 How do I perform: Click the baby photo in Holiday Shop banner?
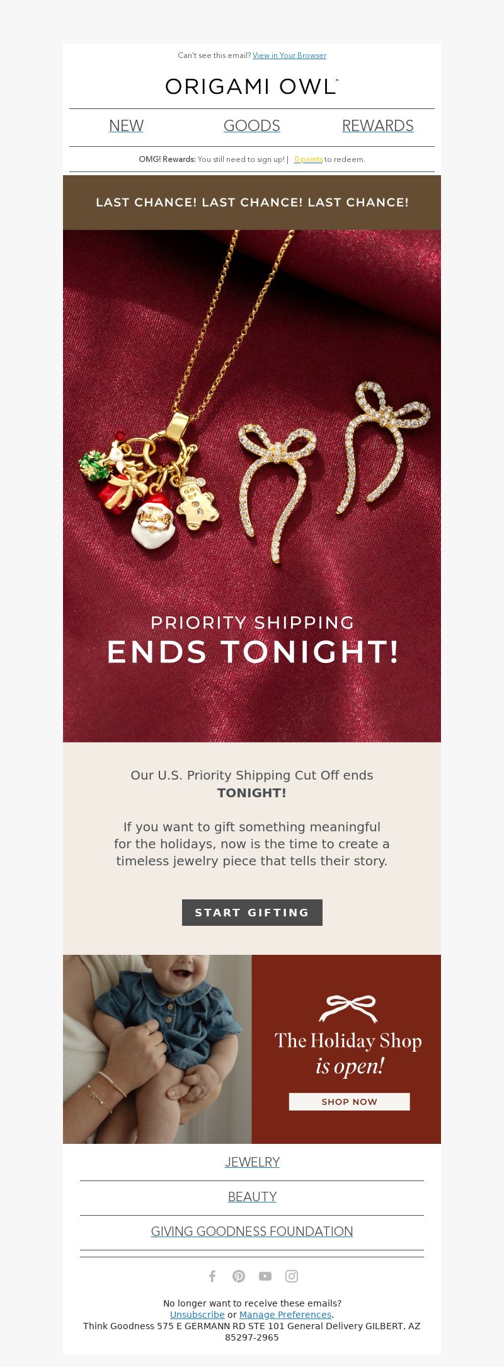click(157, 1049)
